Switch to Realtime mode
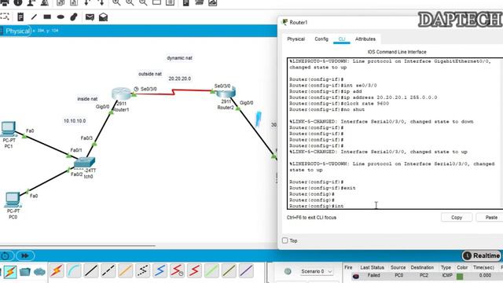 (x=482, y=255)
